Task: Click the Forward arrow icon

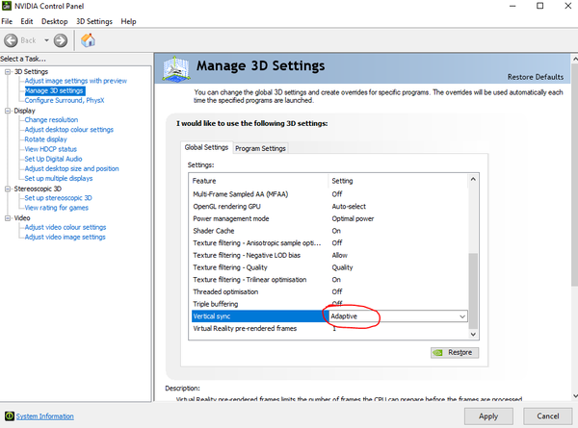Action: pyautogui.click(x=61, y=40)
